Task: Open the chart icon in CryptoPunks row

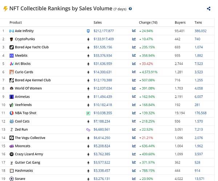Action: point(134,39)
